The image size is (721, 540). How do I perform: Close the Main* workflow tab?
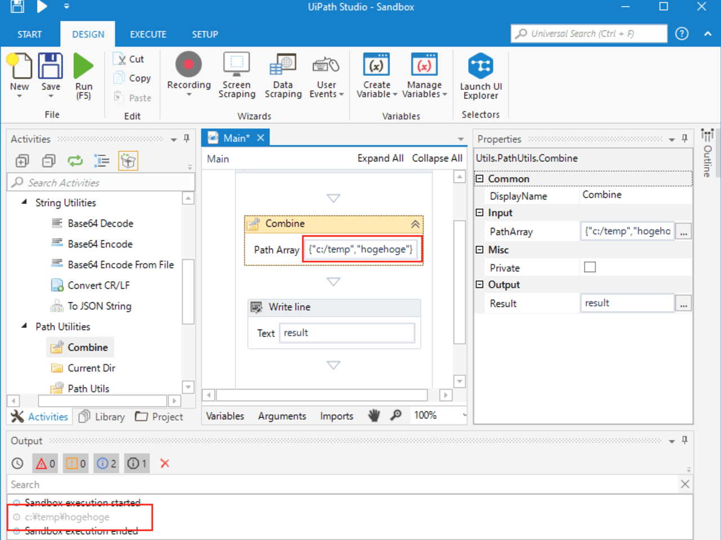[x=261, y=138]
